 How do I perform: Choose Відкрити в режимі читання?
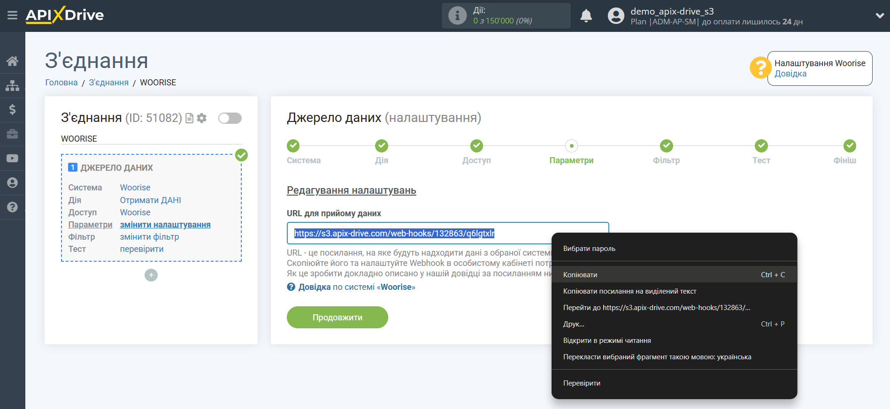point(674,341)
